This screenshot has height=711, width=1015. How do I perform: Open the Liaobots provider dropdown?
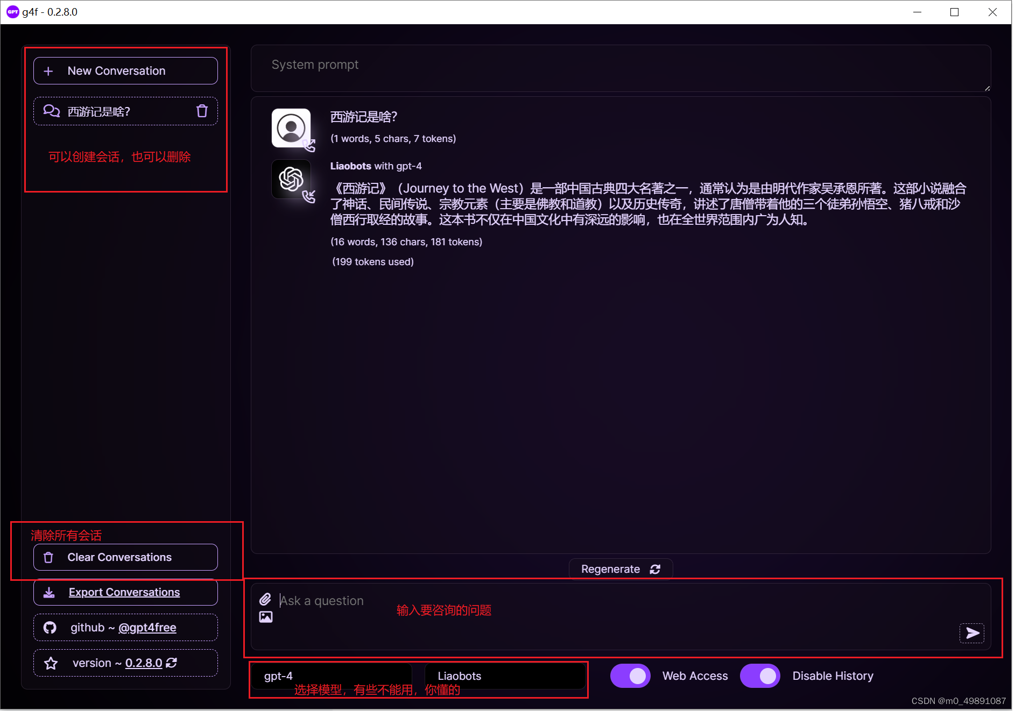point(505,676)
